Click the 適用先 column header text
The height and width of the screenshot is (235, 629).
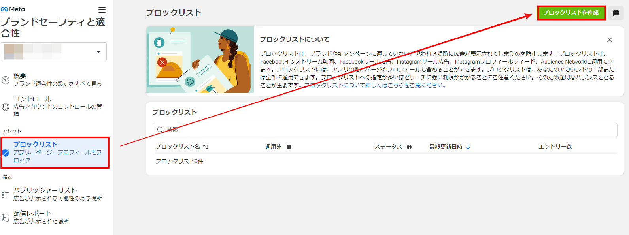[x=274, y=147]
